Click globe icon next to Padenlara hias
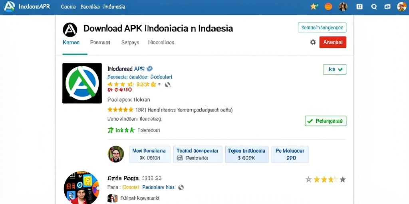The height and width of the screenshot is (204, 409). (181, 187)
